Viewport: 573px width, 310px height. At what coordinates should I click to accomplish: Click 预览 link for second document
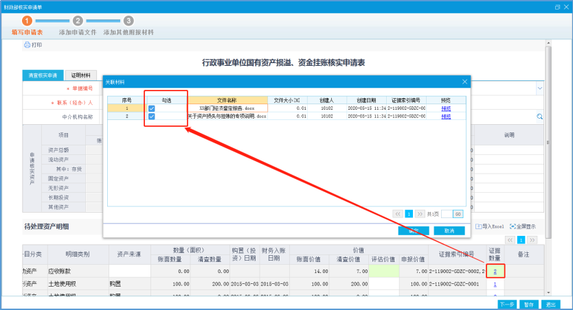(447, 117)
